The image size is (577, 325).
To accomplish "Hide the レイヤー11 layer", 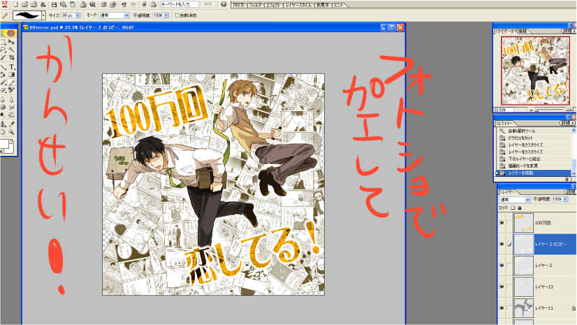I will [502, 308].
